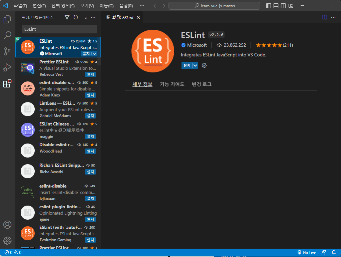
Task: Open command center search learn-vue-js-master
Action: tap(214, 6)
